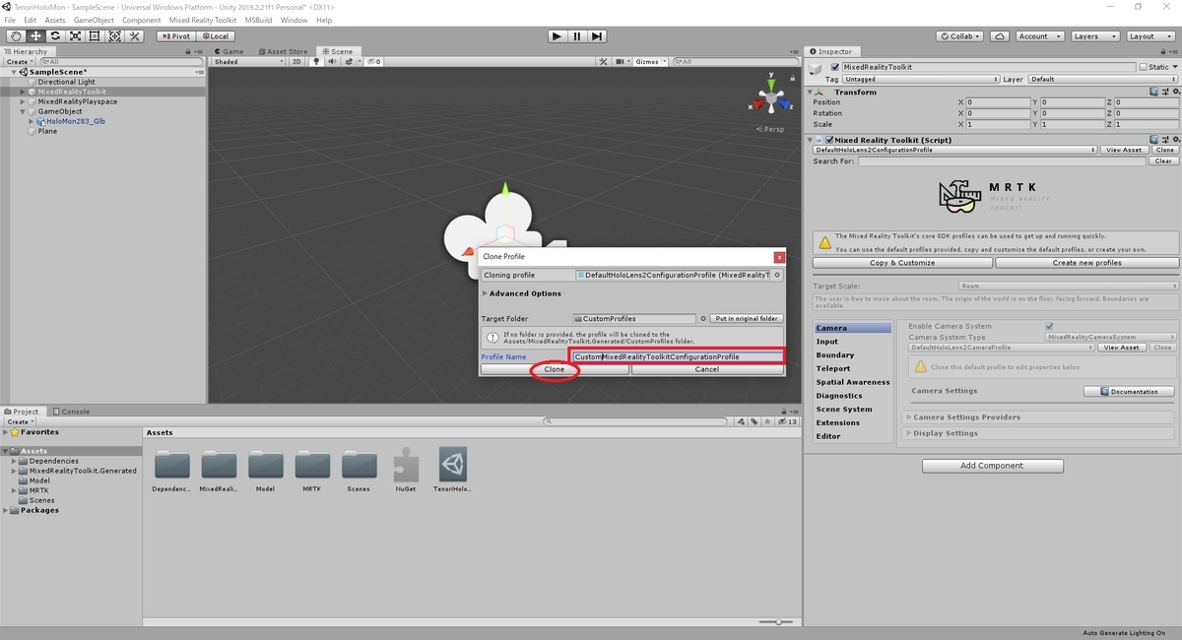Open the Window menu

[x=294, y=20]
